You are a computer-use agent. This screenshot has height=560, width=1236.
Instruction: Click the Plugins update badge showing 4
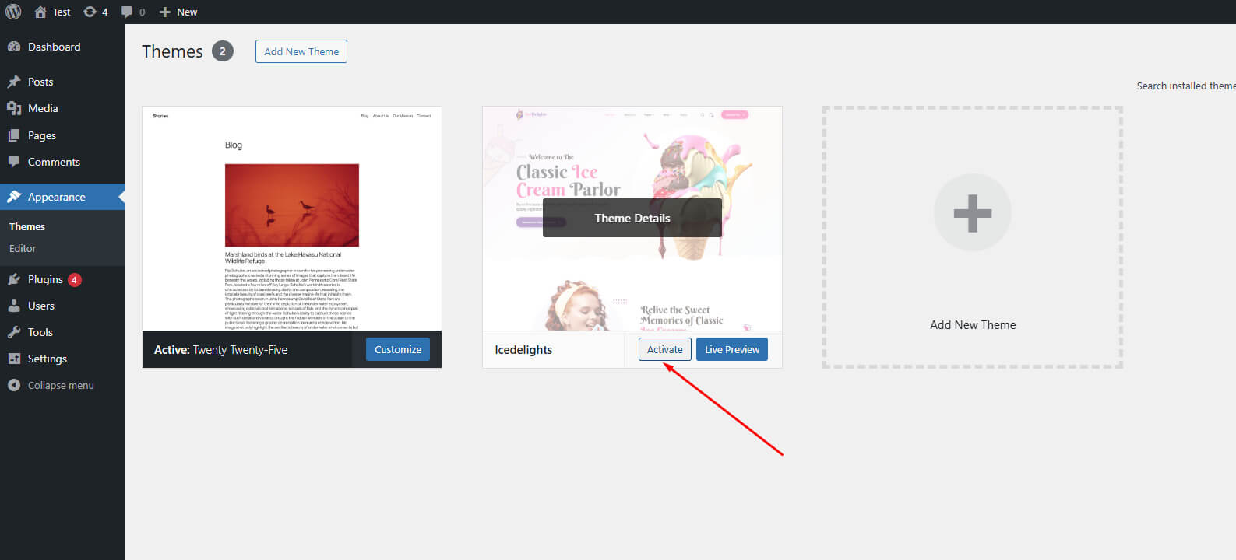(x=75, y=279)
